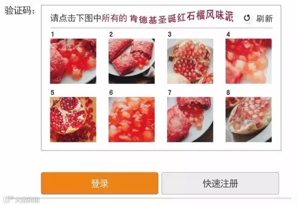Viewport: 298px width, 206px height.
Task: Click the number 1 label above first image
Action: coord(53,34)
